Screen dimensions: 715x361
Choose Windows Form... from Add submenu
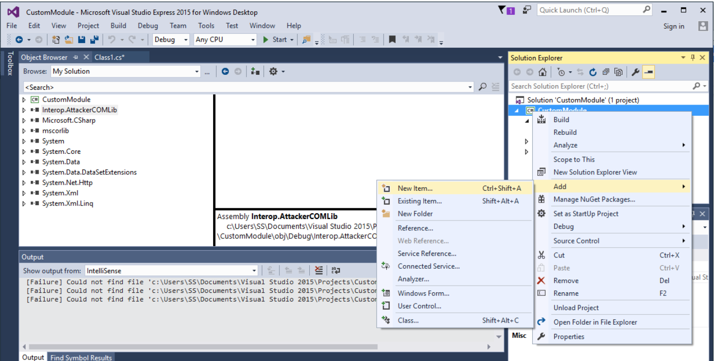pyautogui.click(x=455, y=293)
